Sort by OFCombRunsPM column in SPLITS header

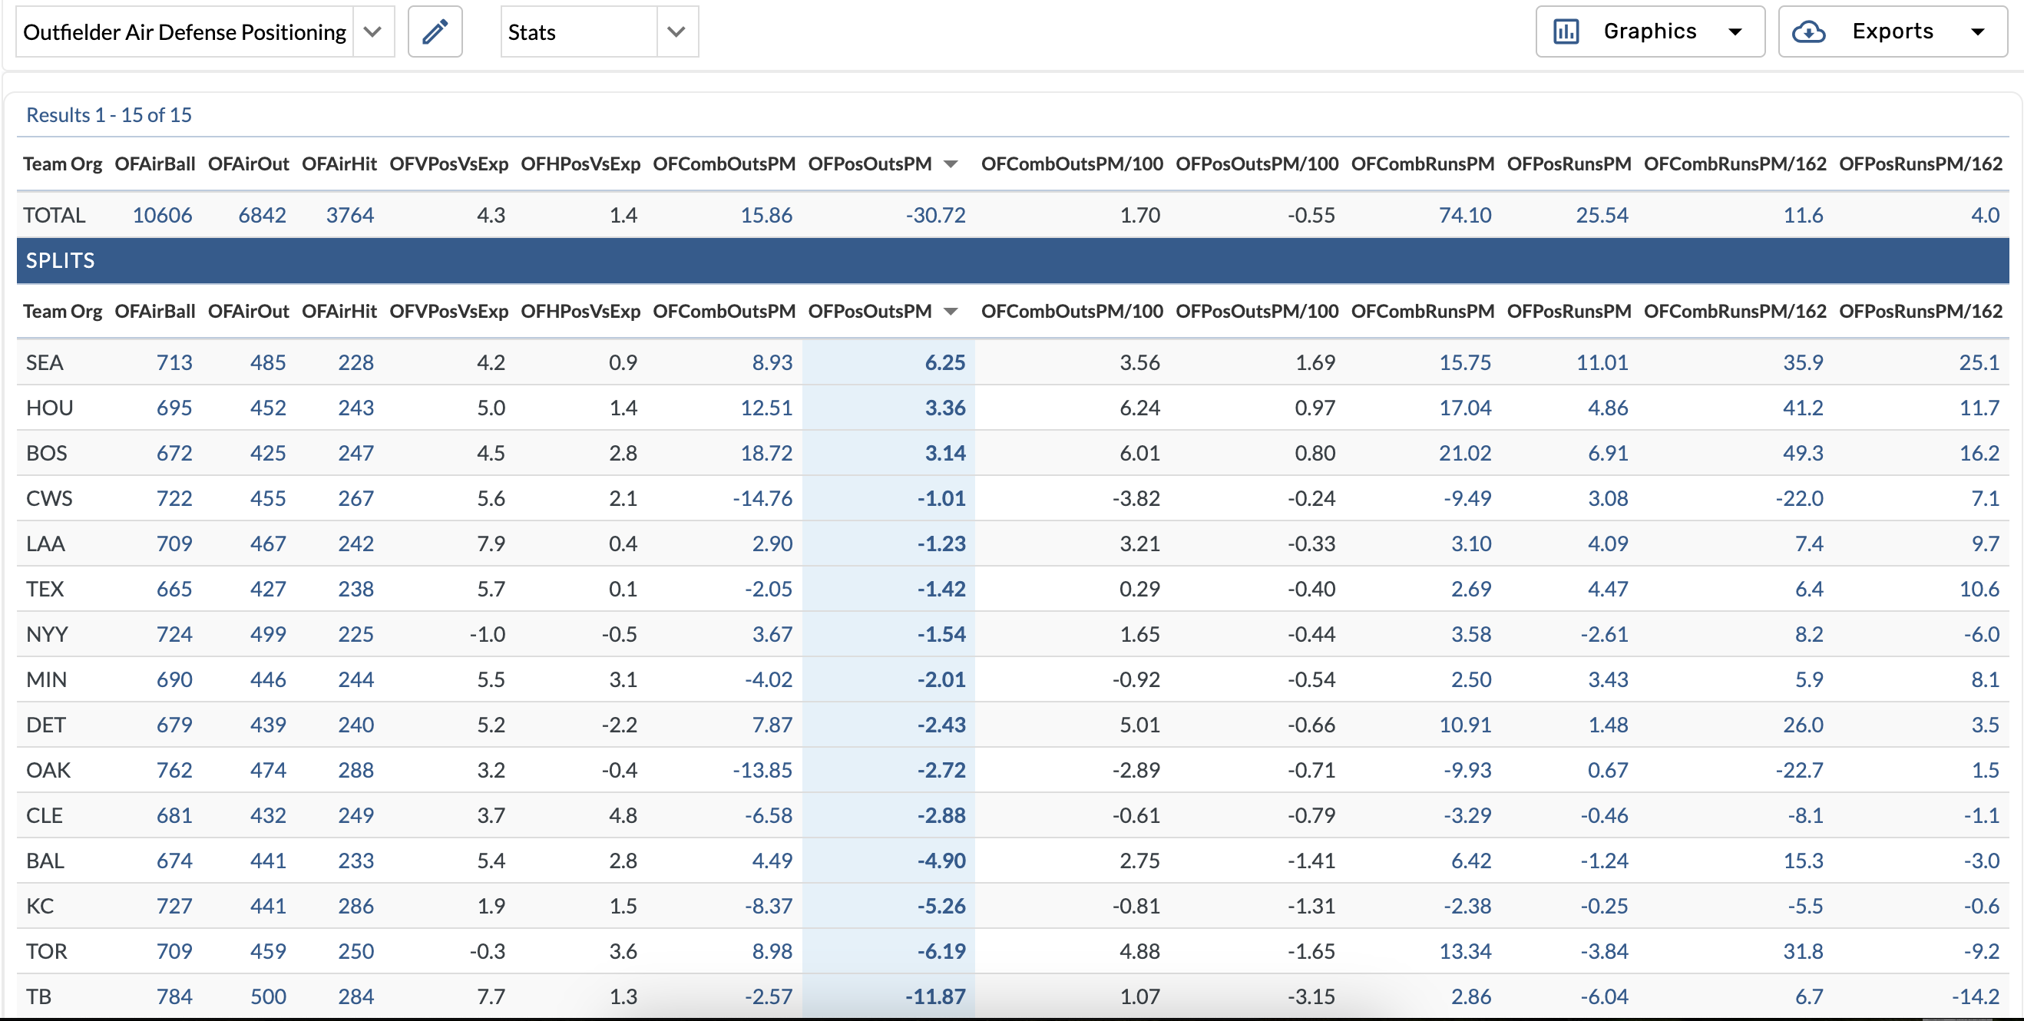pyautogui.click(x=1422, y=312)
